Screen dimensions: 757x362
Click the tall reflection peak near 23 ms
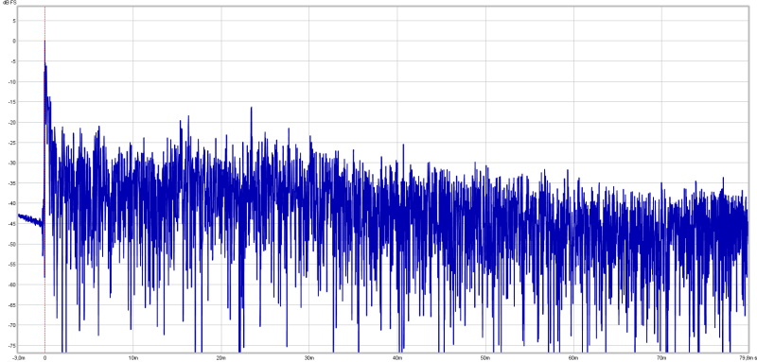coord(252,110)
